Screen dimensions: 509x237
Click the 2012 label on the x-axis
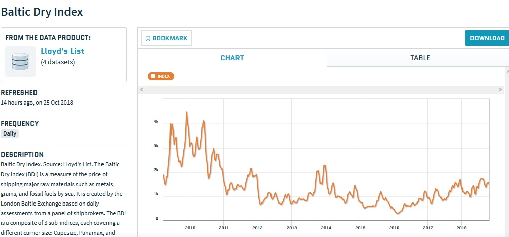257,228
